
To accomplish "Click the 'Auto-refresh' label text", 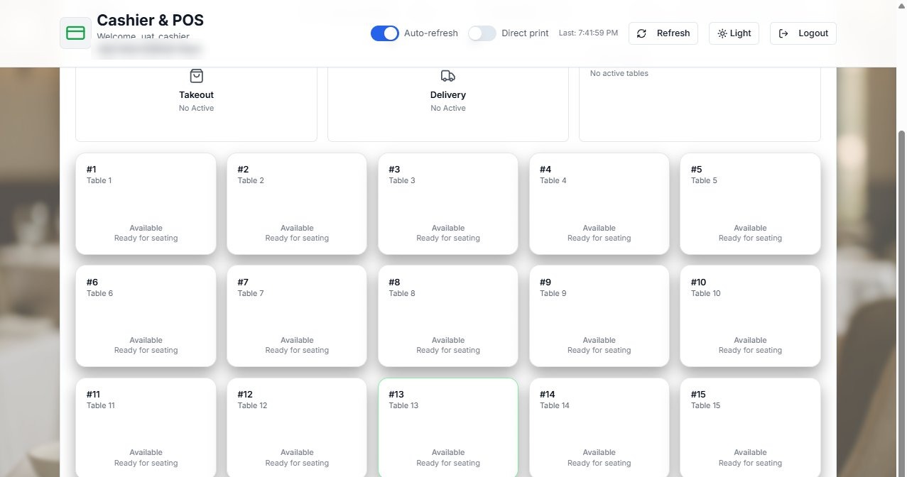I will tap(431, 33).
